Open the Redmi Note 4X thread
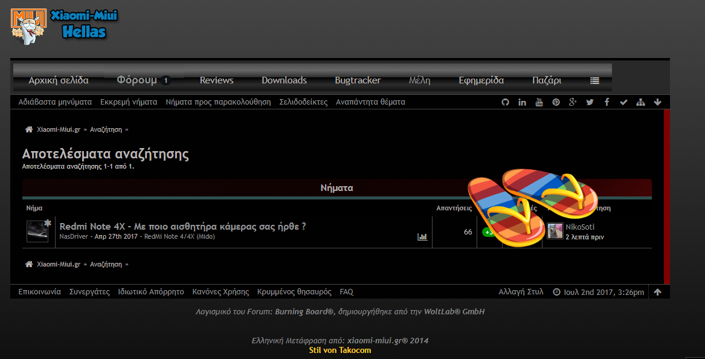This screenshot has height=359, width=705. [x=182, y=227]
